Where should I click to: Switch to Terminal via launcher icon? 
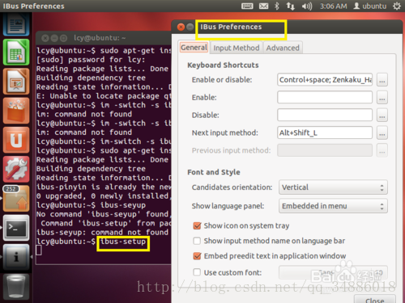point(16,228)
